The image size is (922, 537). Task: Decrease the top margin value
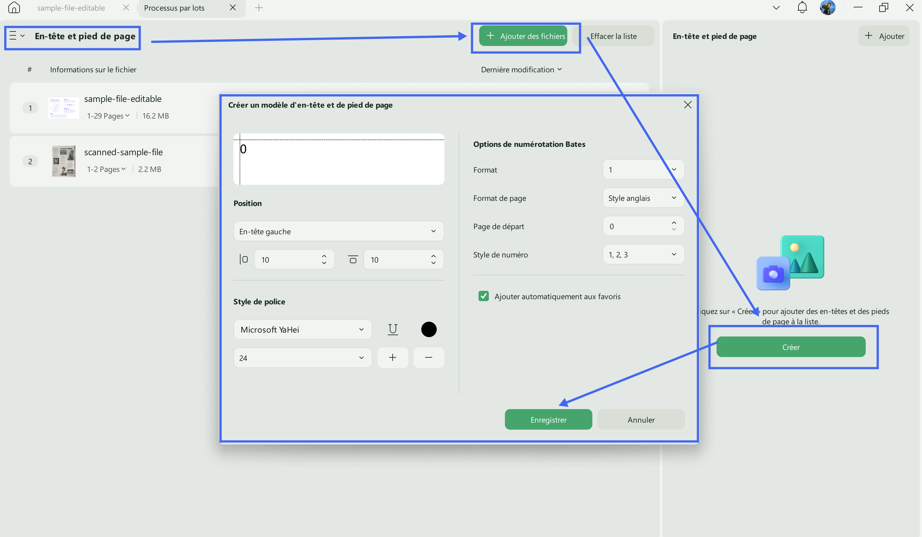tap(433, 263)
